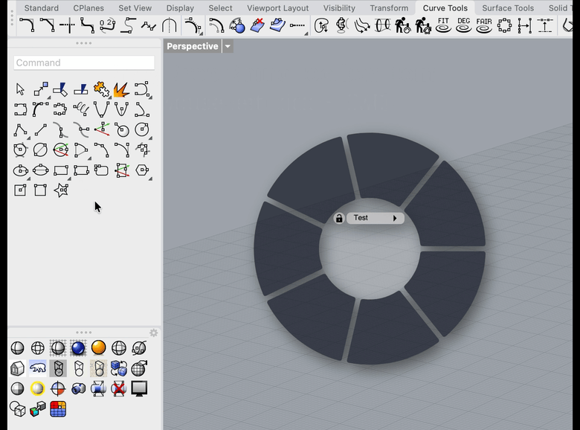The width and height of the screenshot is (580, 430).
Task: Click the Perspective viewport title
Action: [x=193, y=46]
